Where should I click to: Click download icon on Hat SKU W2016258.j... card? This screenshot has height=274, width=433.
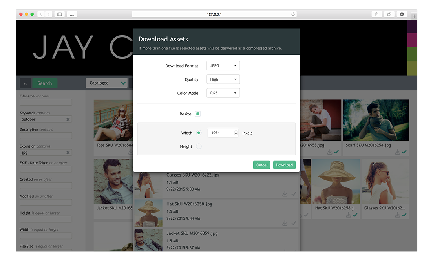[349, 215]
